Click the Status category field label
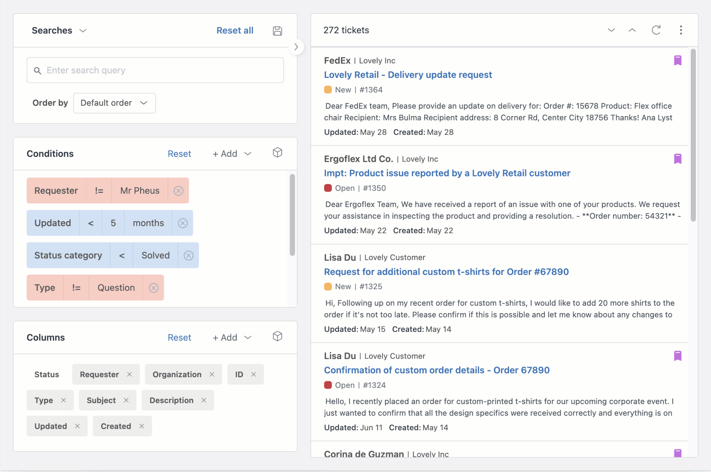Viewport: 711px width, 472px height. tap(68, 255)
